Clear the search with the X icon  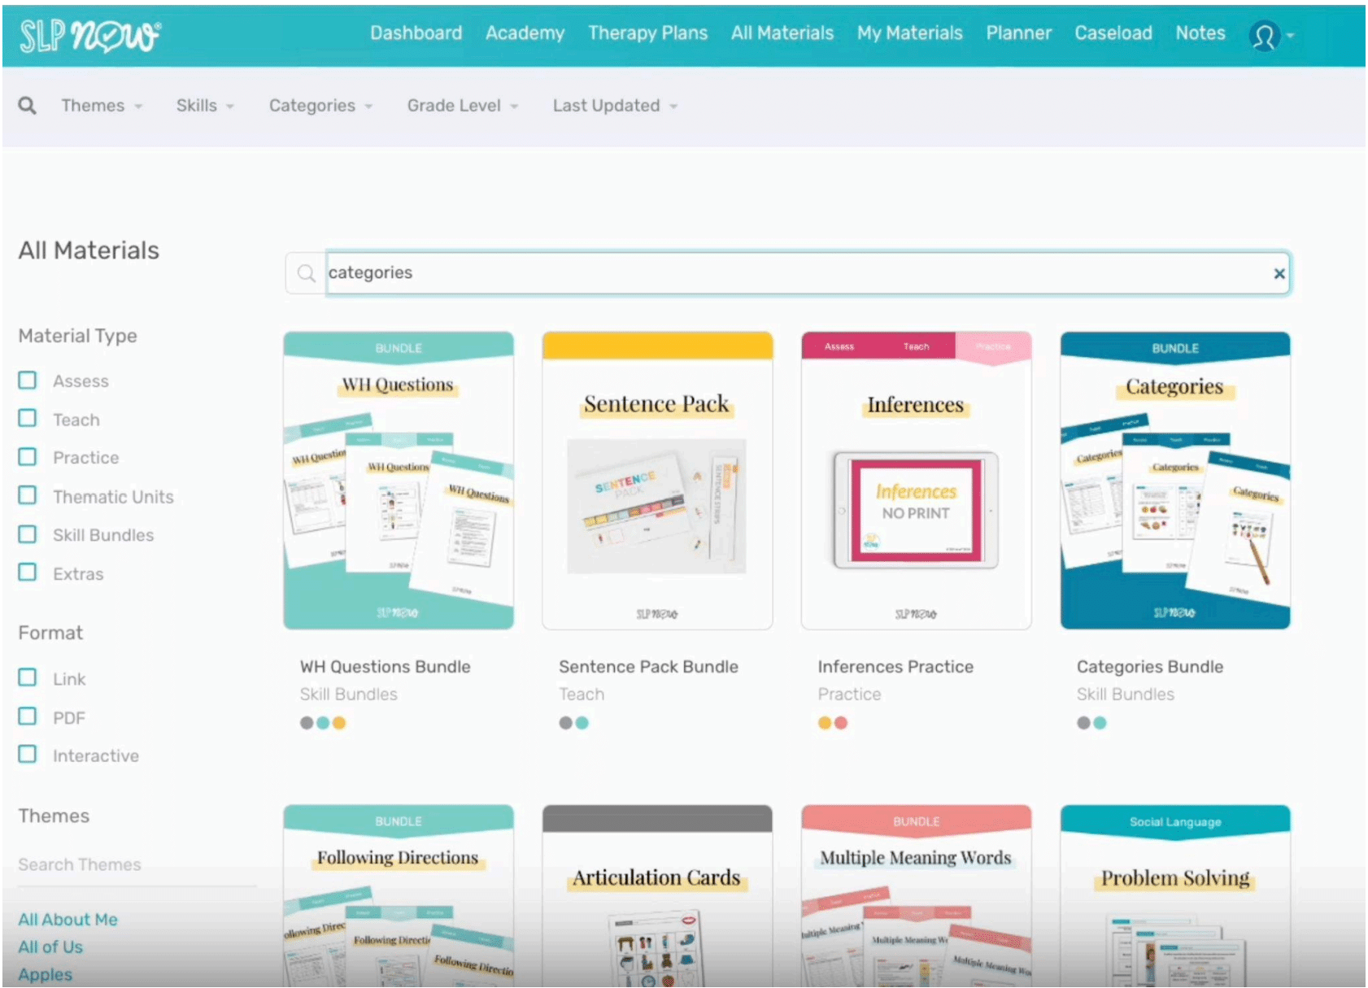tap(1279, 273)
